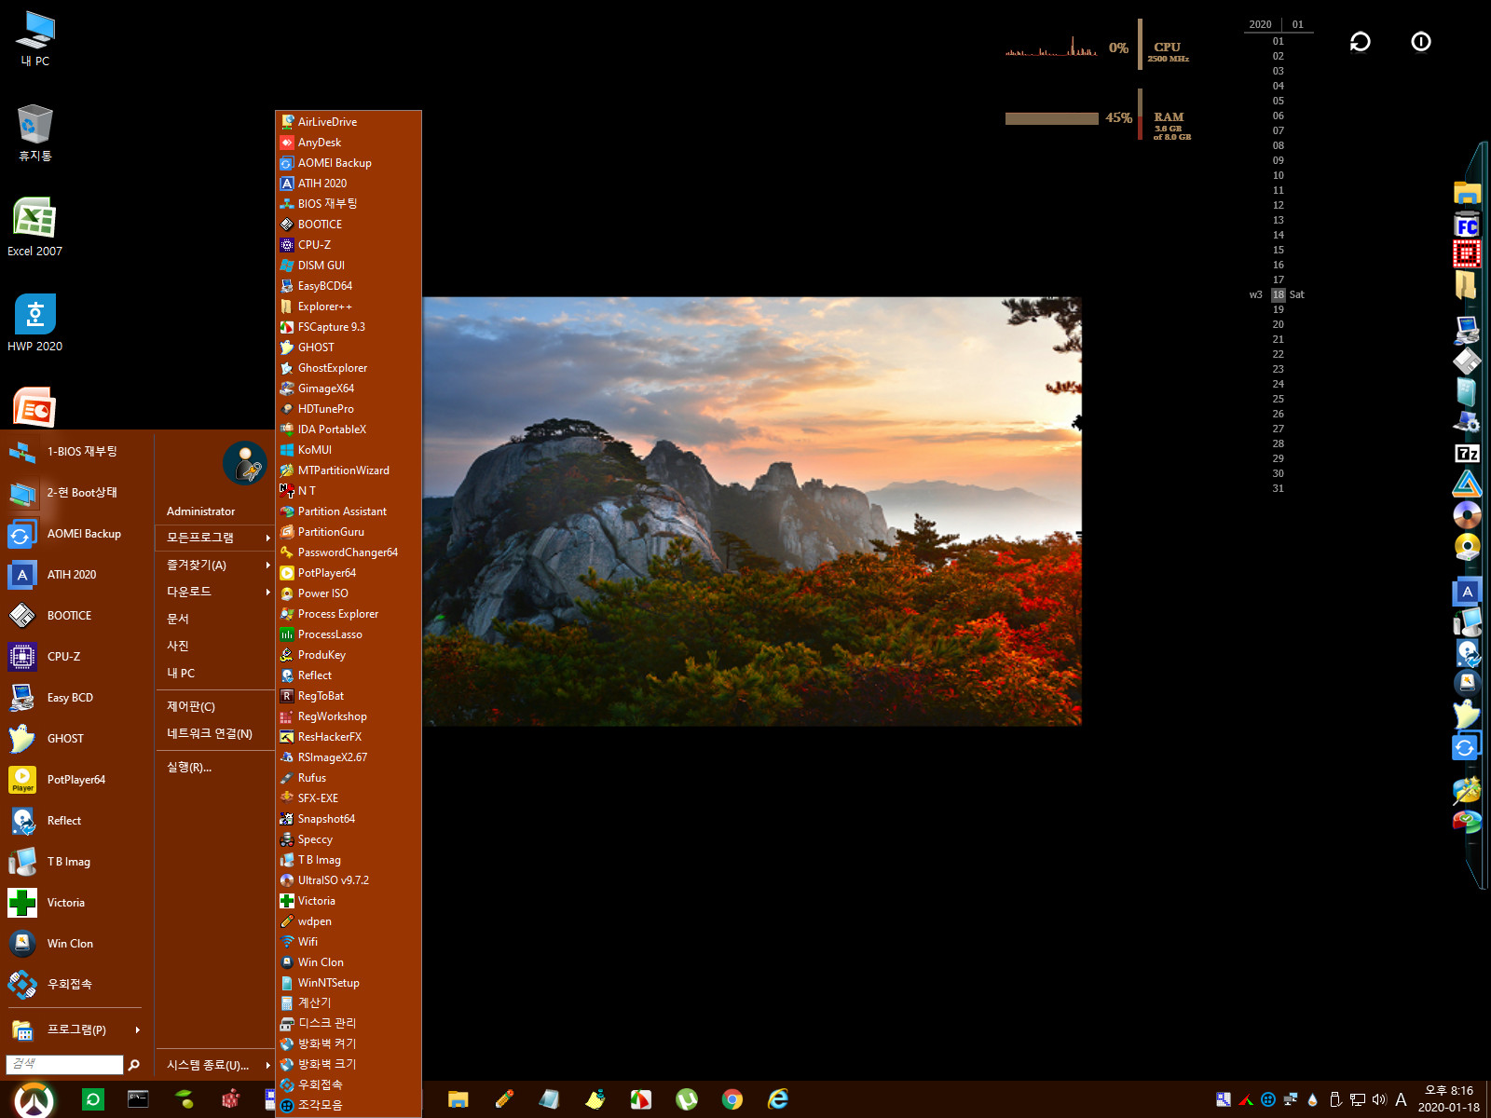This screenshot has height=1118, width=1491.
Task: Open the 내 PC desktop icon
Action: (x=35, y=38)
